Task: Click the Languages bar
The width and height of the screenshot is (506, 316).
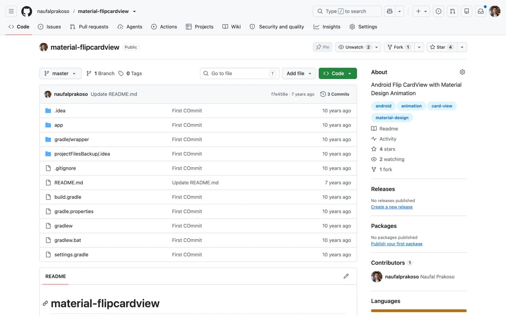Action: point(419,311)
